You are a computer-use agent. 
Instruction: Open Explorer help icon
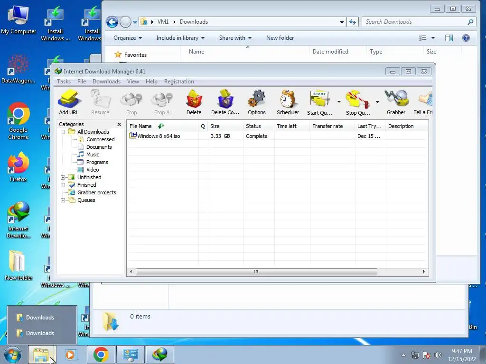point(466,38)
